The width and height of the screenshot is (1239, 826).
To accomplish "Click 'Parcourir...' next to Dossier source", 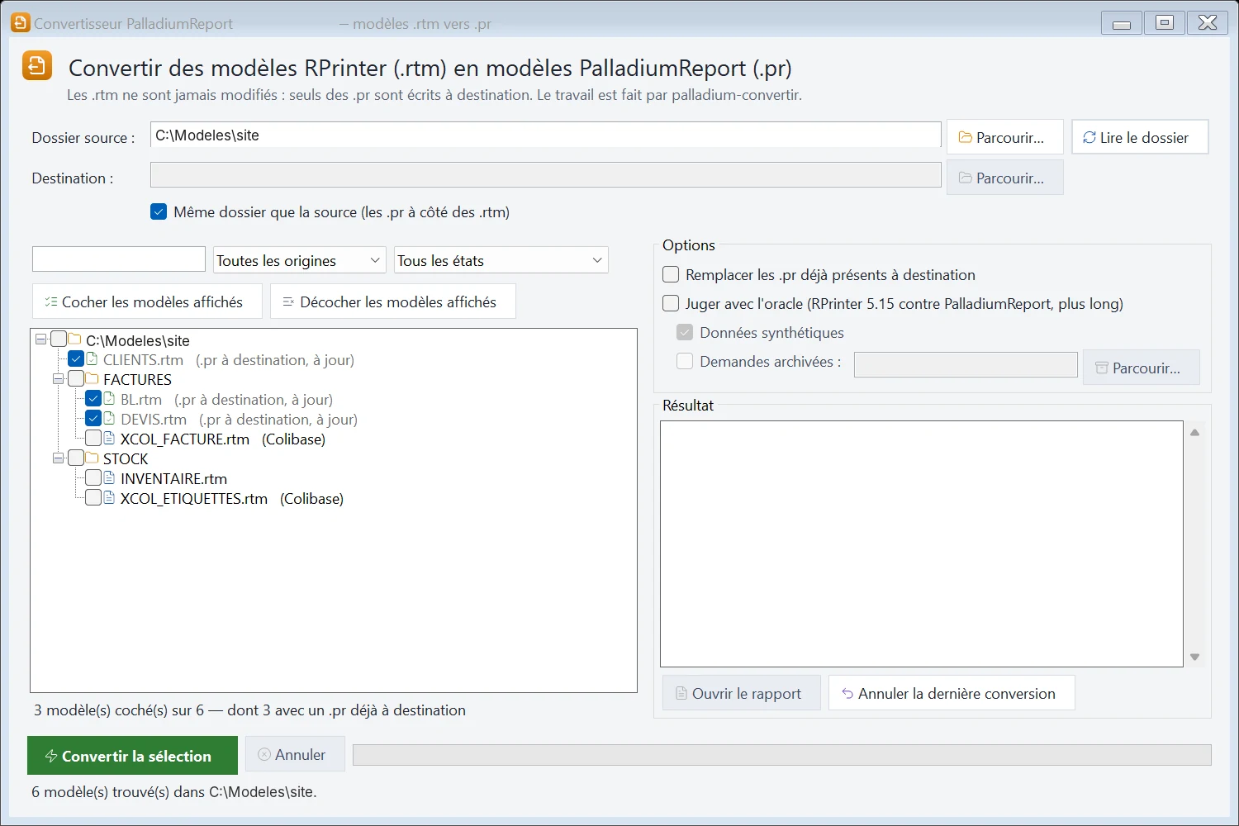I will [x=1004, y=137].
